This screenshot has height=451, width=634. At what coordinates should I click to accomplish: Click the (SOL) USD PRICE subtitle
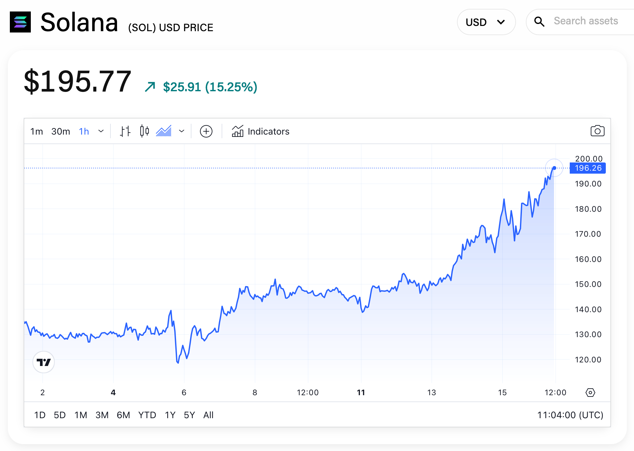pyautogui.click(x=170, y=28)
